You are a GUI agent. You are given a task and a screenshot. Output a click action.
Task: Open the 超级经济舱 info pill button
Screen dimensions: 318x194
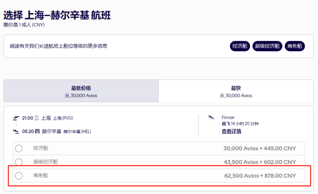pos(267,46)
